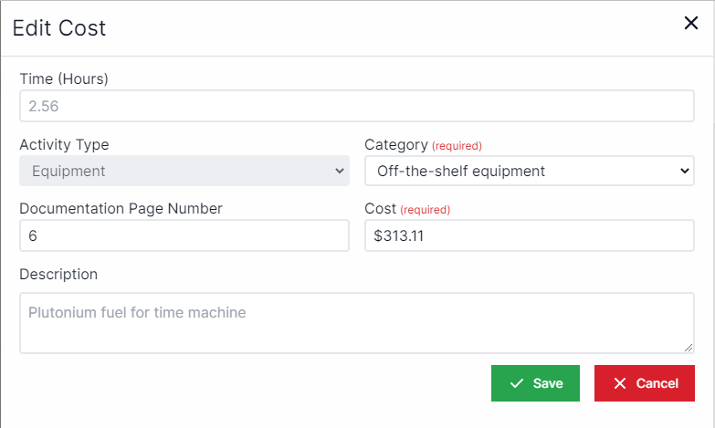This screenshot has height=428, width=715.
Task: Select the Cost field showing $313.11
Action: (529, 235)
